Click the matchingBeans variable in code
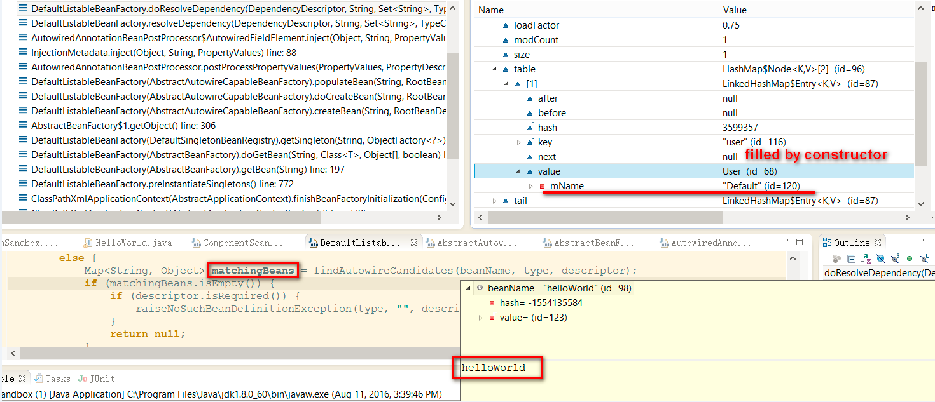The image size is (935, 402). (x=253, y=271)
